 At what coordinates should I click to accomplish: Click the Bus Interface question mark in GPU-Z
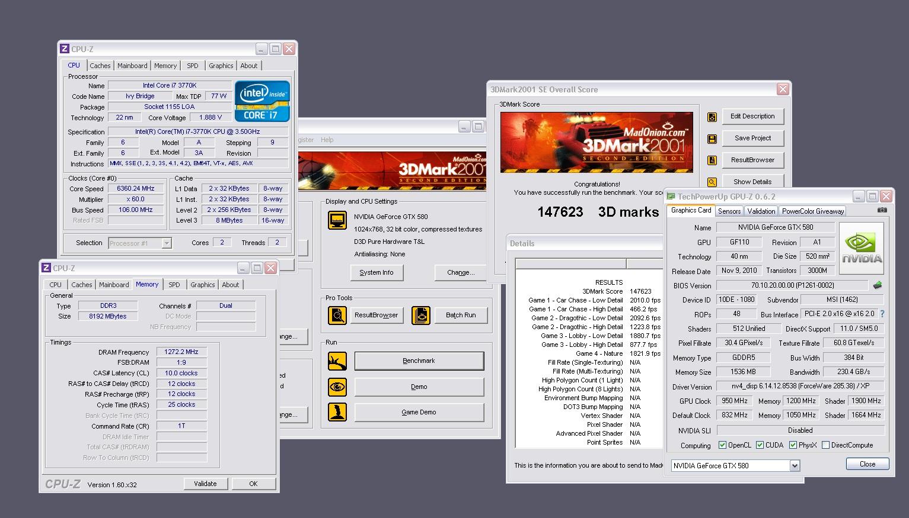pos(882,314)
